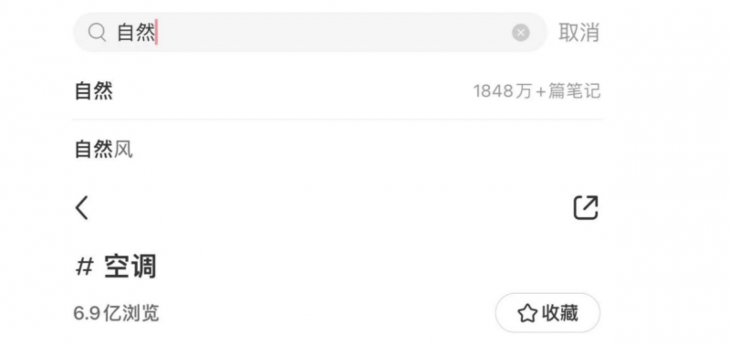The image size is (730, 346).
Task: Clear the search text with the X icon
Action: (520, 33)
